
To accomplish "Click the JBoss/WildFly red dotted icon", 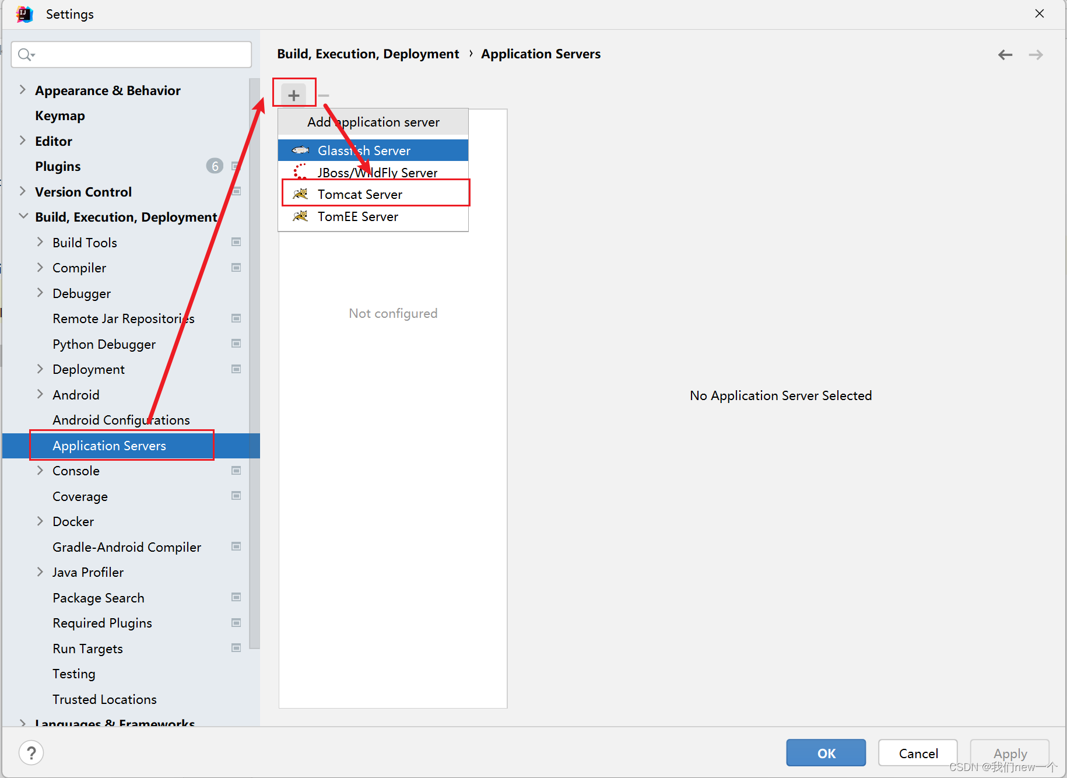I will [x=300, y=172].
